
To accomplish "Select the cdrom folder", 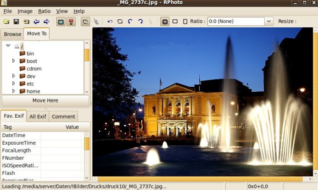I will click(x=34, y=69).
